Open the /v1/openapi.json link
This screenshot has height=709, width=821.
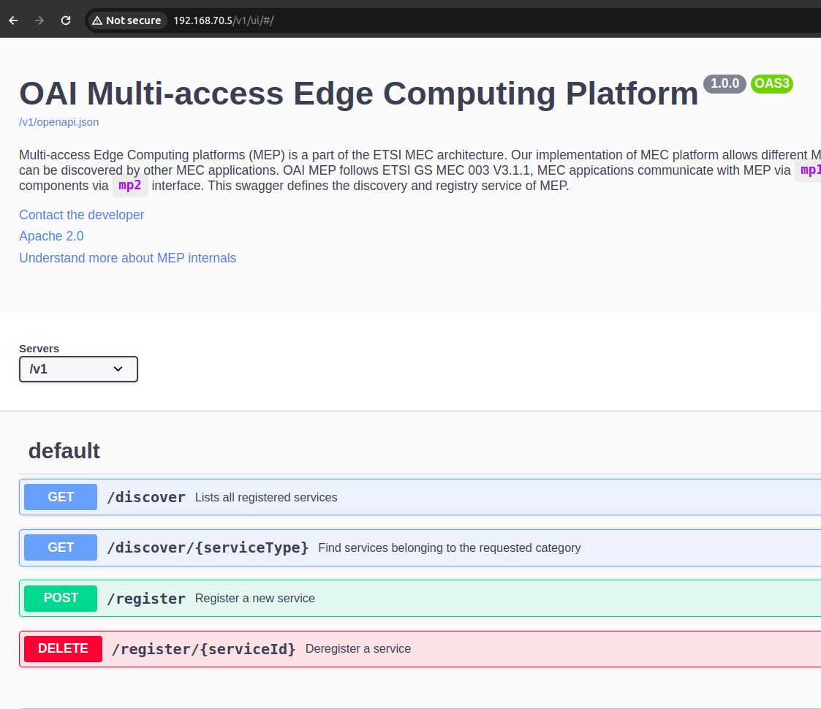coord(59,122)
